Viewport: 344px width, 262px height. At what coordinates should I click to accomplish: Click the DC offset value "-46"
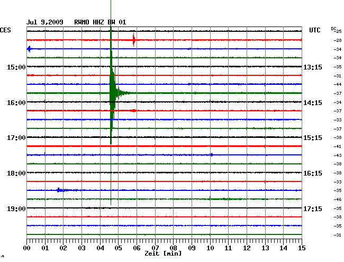coord(338,199)
